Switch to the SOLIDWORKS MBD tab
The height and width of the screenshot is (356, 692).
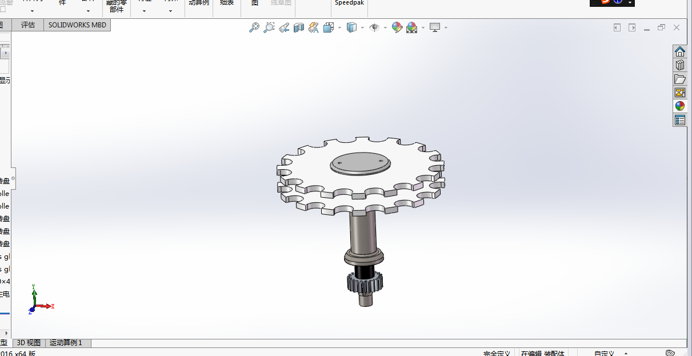(77, 25)
